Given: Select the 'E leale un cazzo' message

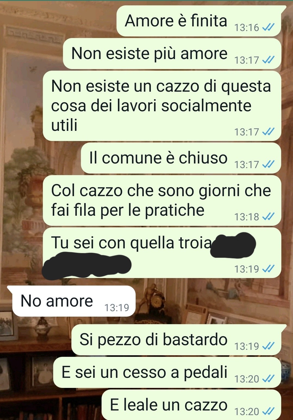Looking at the screenshot, I should tap(191, 405).
